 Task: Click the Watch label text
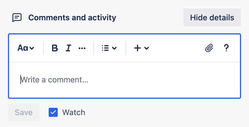[74, 112]
